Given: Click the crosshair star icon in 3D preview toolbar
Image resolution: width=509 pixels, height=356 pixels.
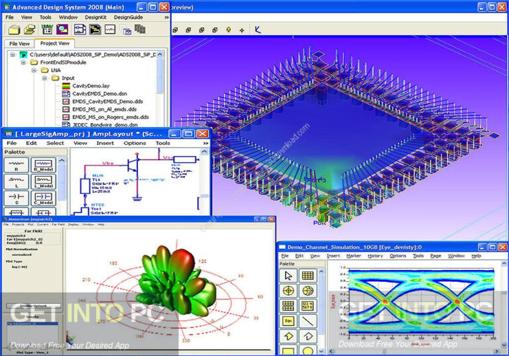Looking at the screenshot, I should pos(242,30).
